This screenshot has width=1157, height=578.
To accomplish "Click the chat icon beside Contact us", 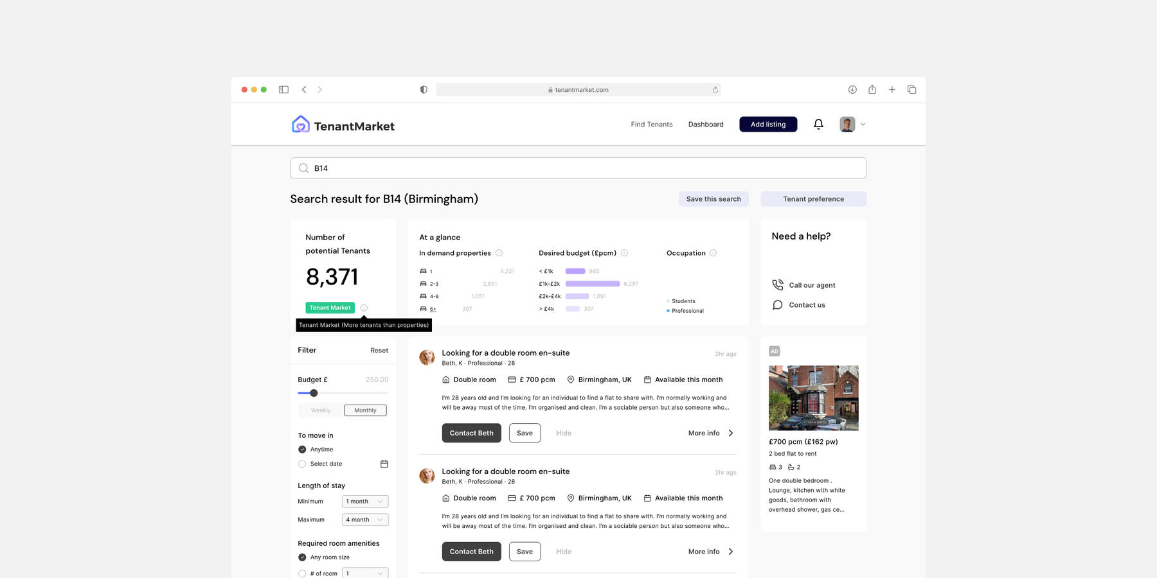I will click(777, 304).
